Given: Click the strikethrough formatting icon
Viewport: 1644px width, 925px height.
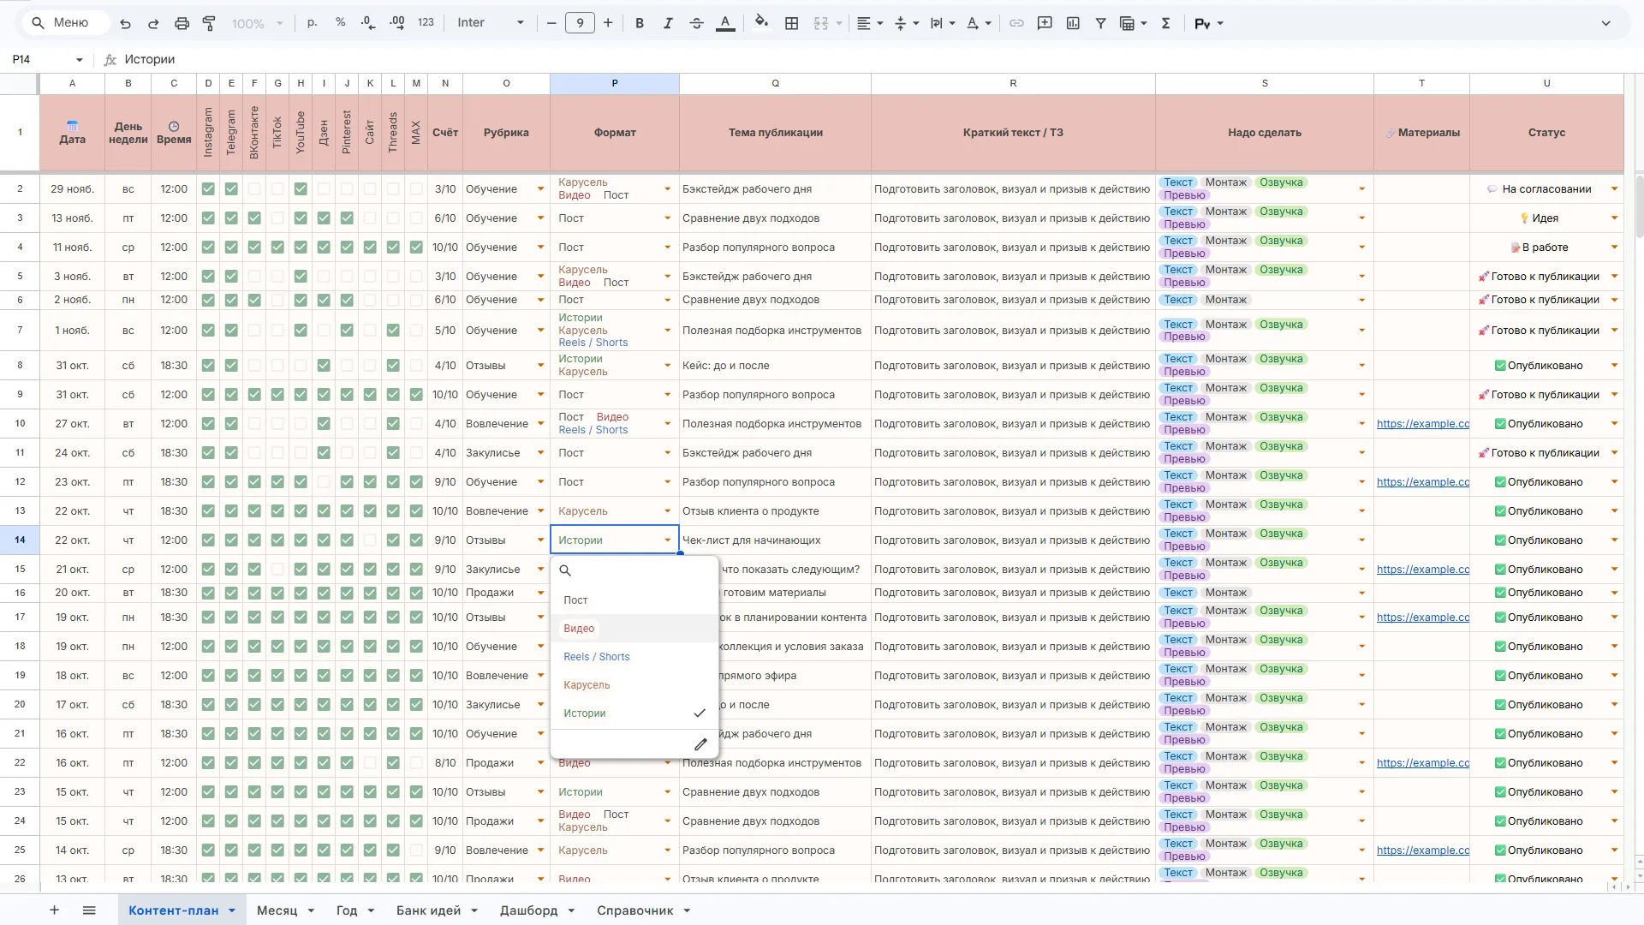Looking at the screenshot, I should pos(696,23).
